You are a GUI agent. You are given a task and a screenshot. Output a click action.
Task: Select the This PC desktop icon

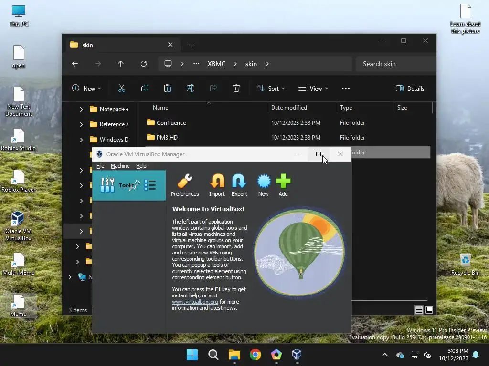coord(19,16)
